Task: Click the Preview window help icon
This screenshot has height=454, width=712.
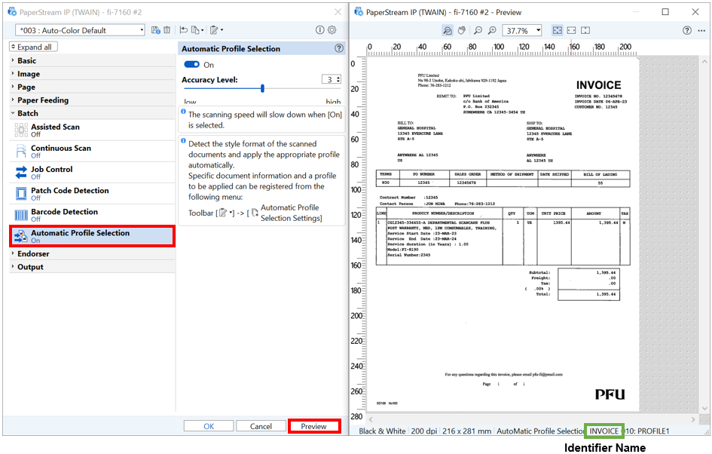Action: pyautogui.click(x=687, y=30)
